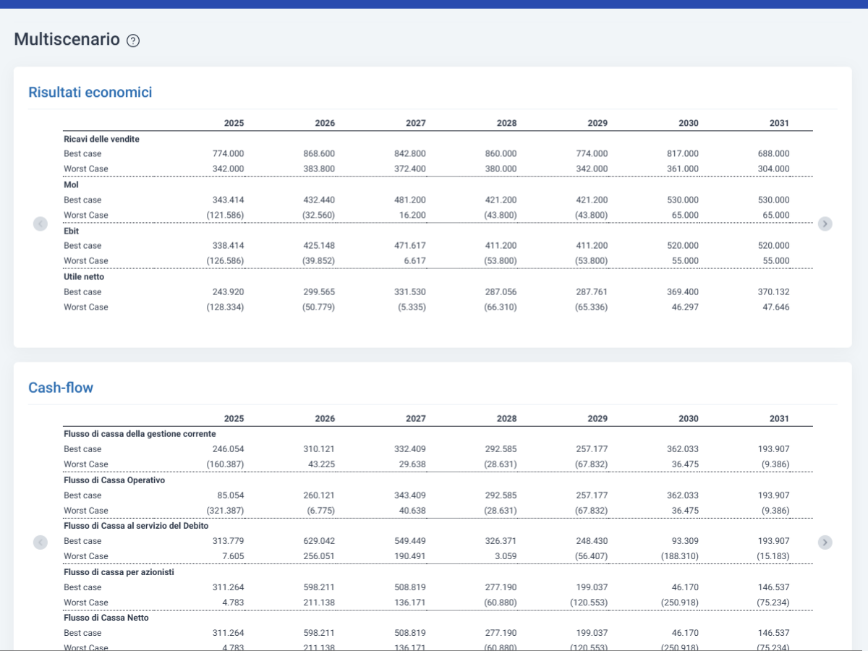The width and height of the screenshot is (868, 651).
Task: Select 2025 column header in Risultati economici
Action: coord(234,123)
